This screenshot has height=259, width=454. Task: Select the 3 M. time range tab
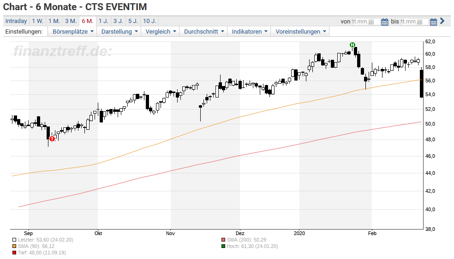[71, 21]
